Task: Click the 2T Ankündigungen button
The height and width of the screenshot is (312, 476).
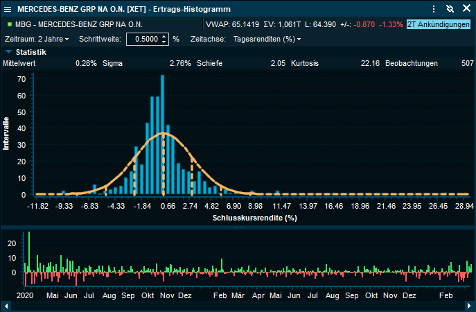Action: (x=438, y=24)
